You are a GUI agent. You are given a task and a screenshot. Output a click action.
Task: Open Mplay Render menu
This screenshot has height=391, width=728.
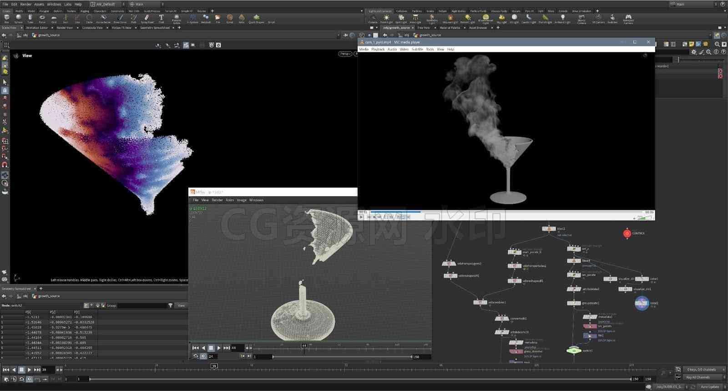[x=217, y=200]
